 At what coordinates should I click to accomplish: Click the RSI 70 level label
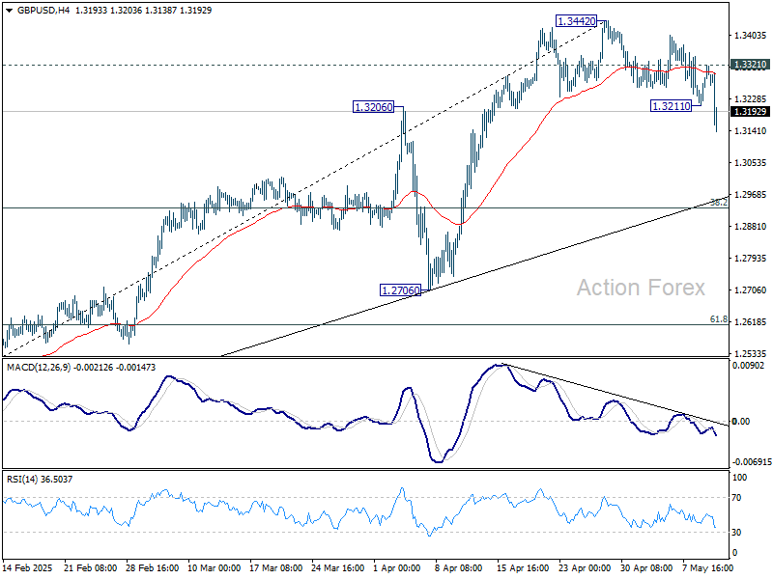pos(736,498)
